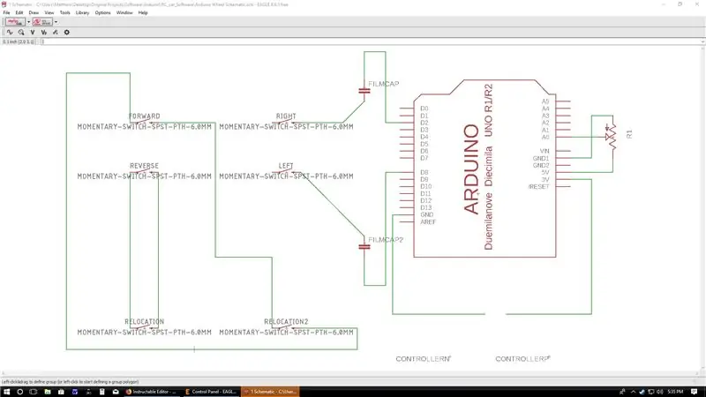Select the RELOCATION2 switch label
This screenshot has width=706, height=397.
[x=286, y=322]
